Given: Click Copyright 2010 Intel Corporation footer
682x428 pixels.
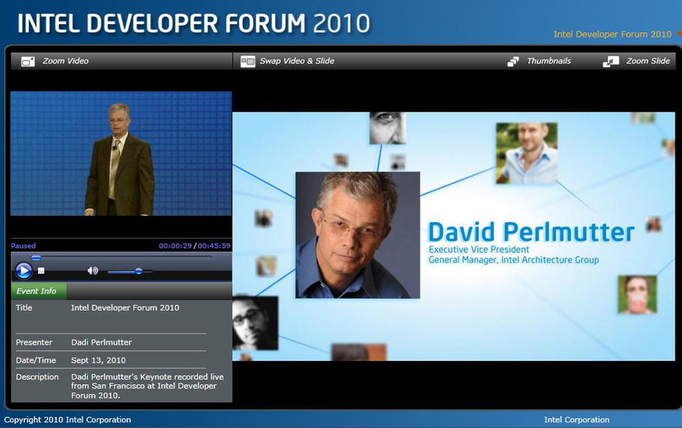Looking at the screenshot, I should (68, 420).
